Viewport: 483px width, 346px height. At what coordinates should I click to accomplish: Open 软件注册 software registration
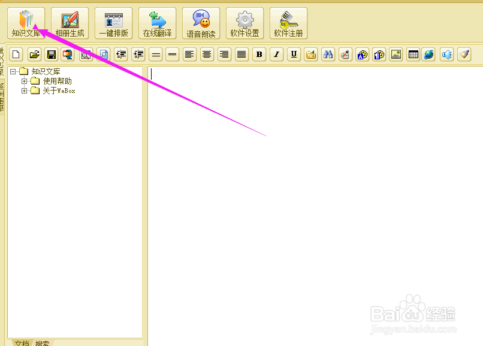(289, 23)
